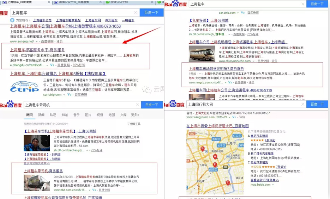Screen dimensions: 330x199
Task: Close the 上海租车_百度搜索 browser tab
Action: 49,2
